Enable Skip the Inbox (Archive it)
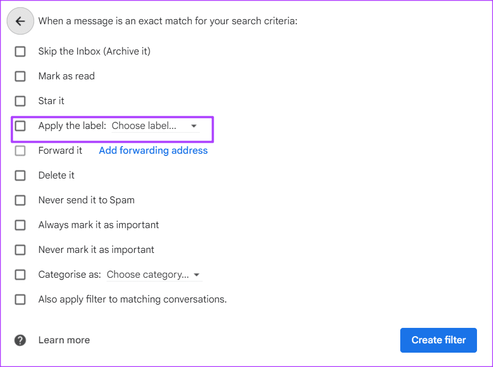493x367 pixels. tap(20, 51)
